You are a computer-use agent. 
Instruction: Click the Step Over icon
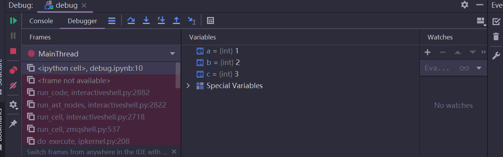(131, 21)
